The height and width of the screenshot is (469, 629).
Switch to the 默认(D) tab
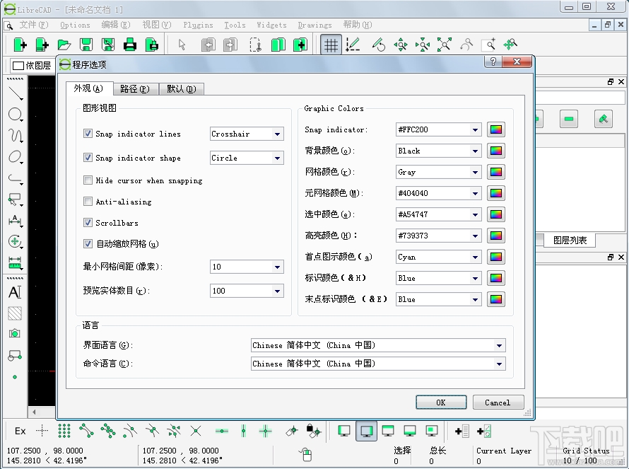click(182, 89)
